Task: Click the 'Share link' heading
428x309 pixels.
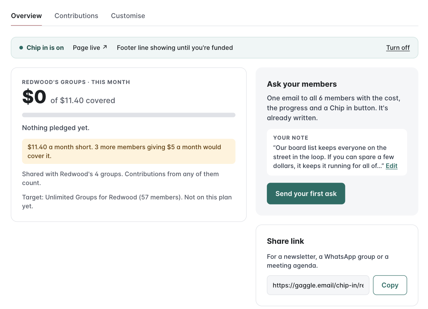Action: [285, 241]
